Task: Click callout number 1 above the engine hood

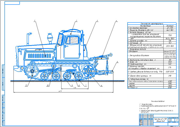Action: pos(34,21)
